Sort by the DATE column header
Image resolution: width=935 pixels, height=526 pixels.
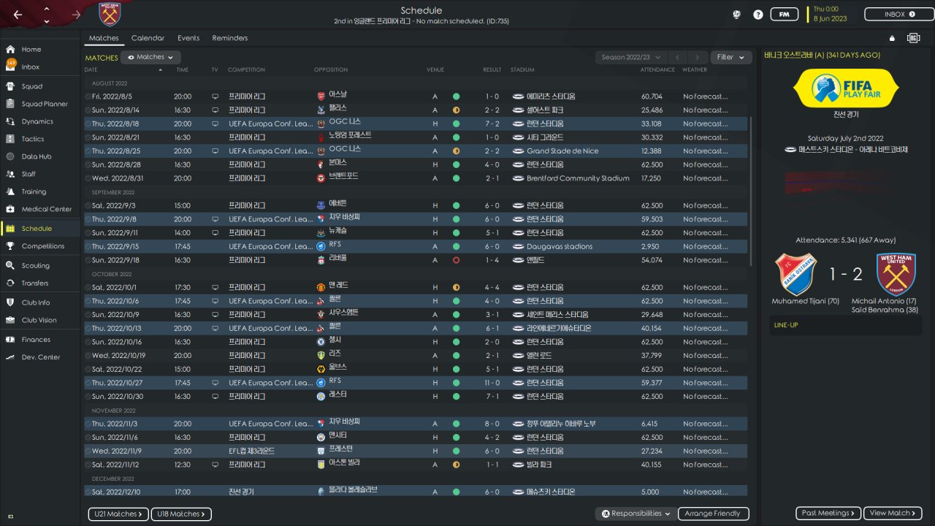(91, 70)
